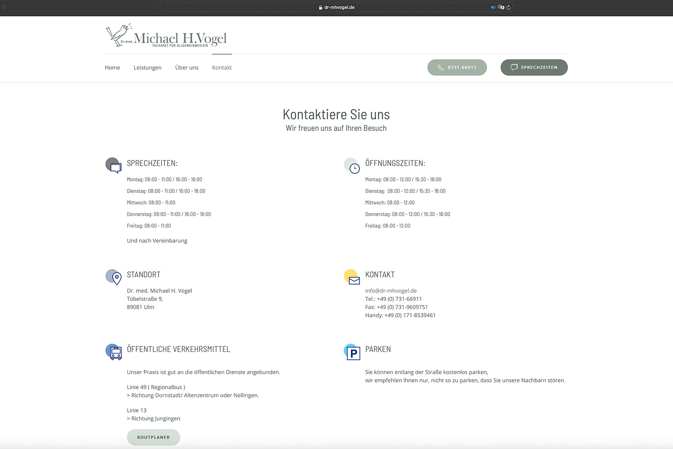Select the blue parking P icon

(353, 352)
